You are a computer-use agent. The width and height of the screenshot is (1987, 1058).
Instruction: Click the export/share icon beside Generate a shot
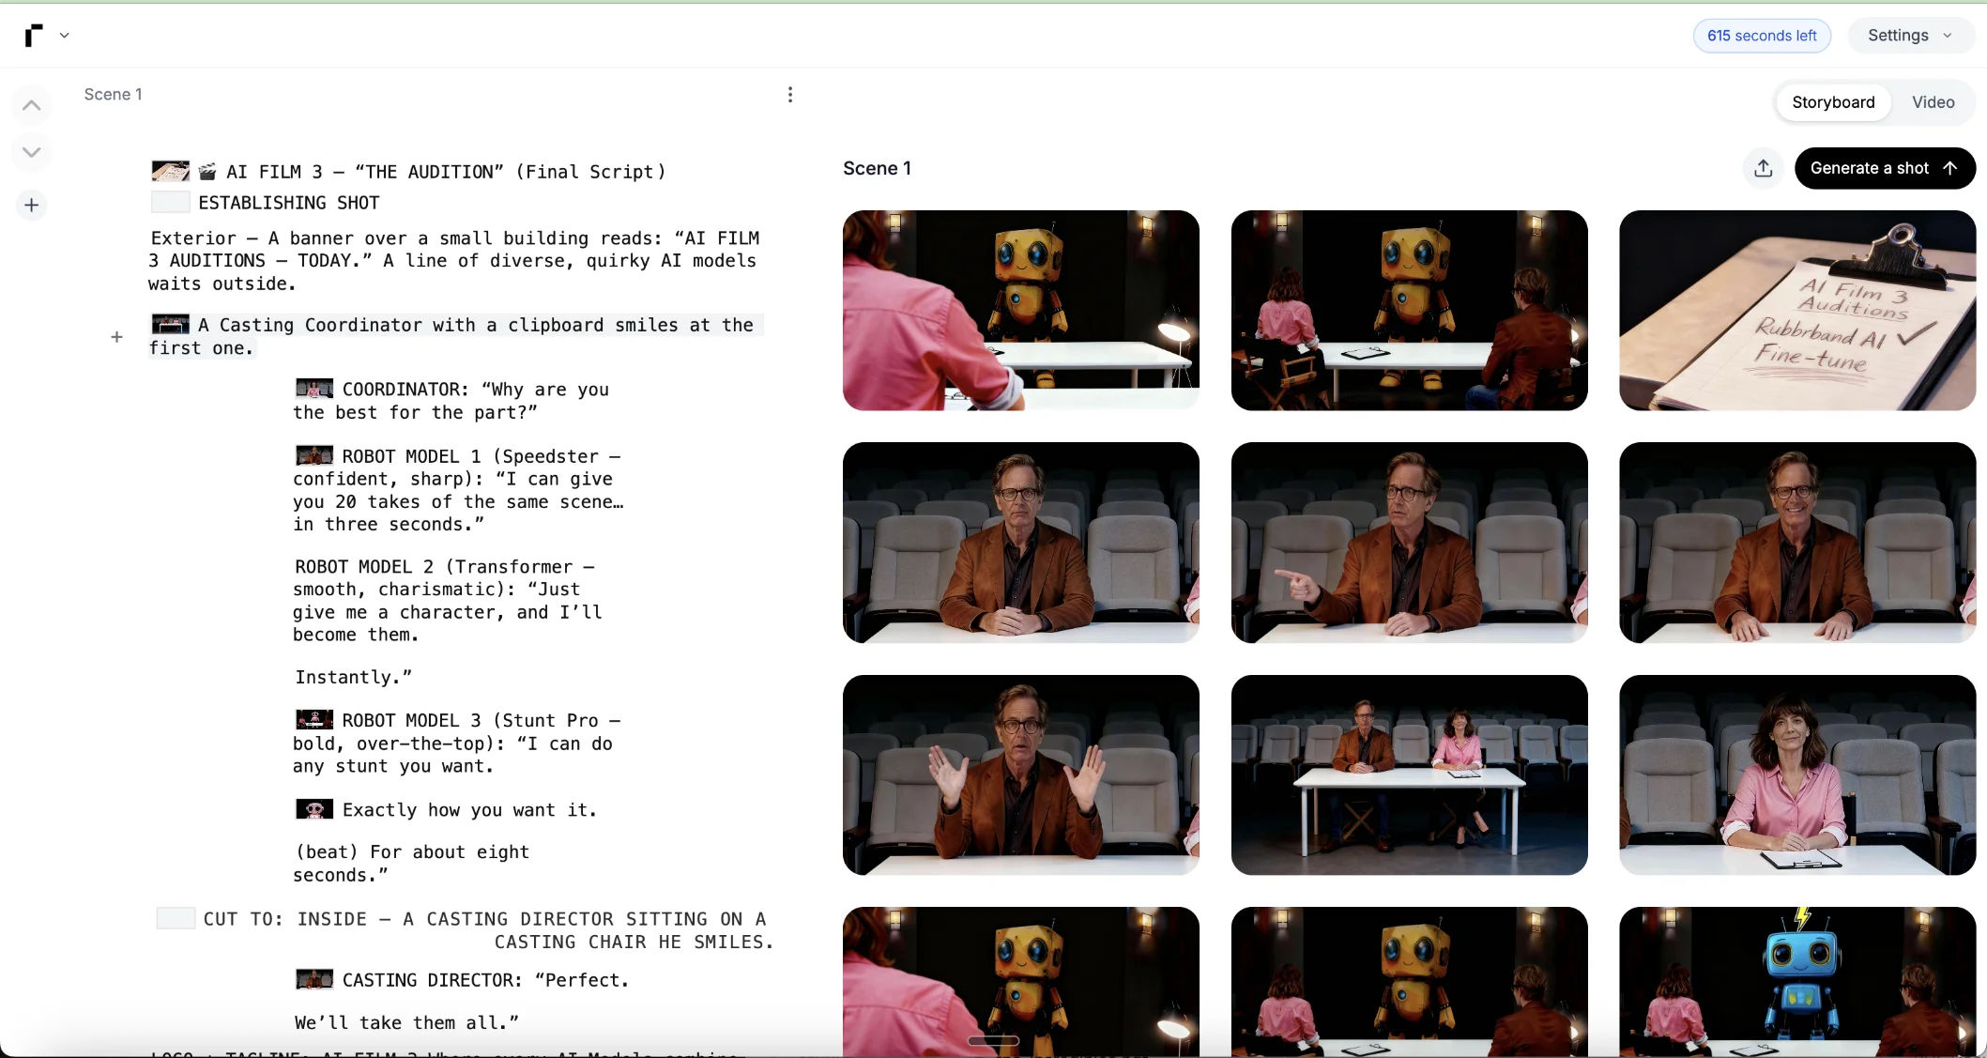1763,168
